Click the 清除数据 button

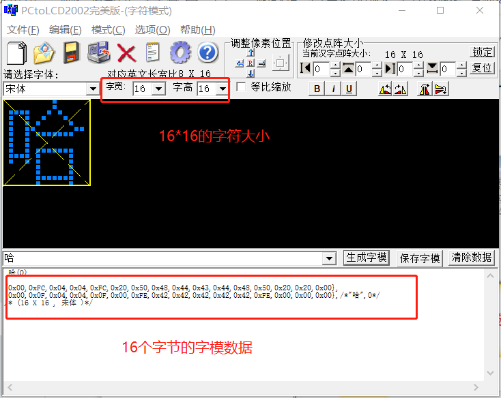click(471, 258)
